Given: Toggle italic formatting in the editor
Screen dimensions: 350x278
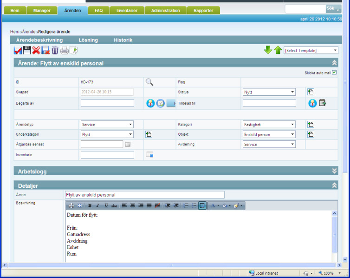Looking at the screenshot, I should pos(98,205).
